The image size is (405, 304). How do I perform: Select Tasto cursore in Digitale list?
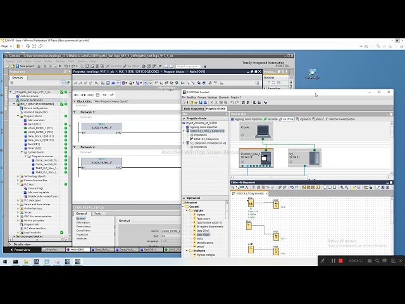coord(203,218)
